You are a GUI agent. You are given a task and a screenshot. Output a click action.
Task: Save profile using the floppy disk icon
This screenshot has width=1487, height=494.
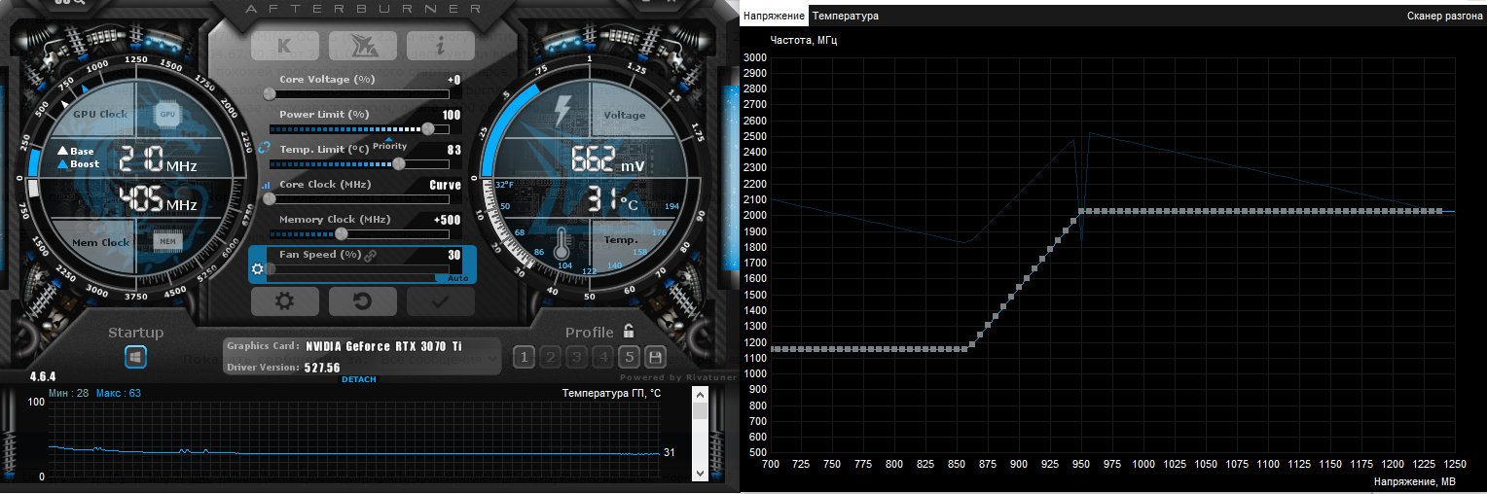[x=655, y=357]
